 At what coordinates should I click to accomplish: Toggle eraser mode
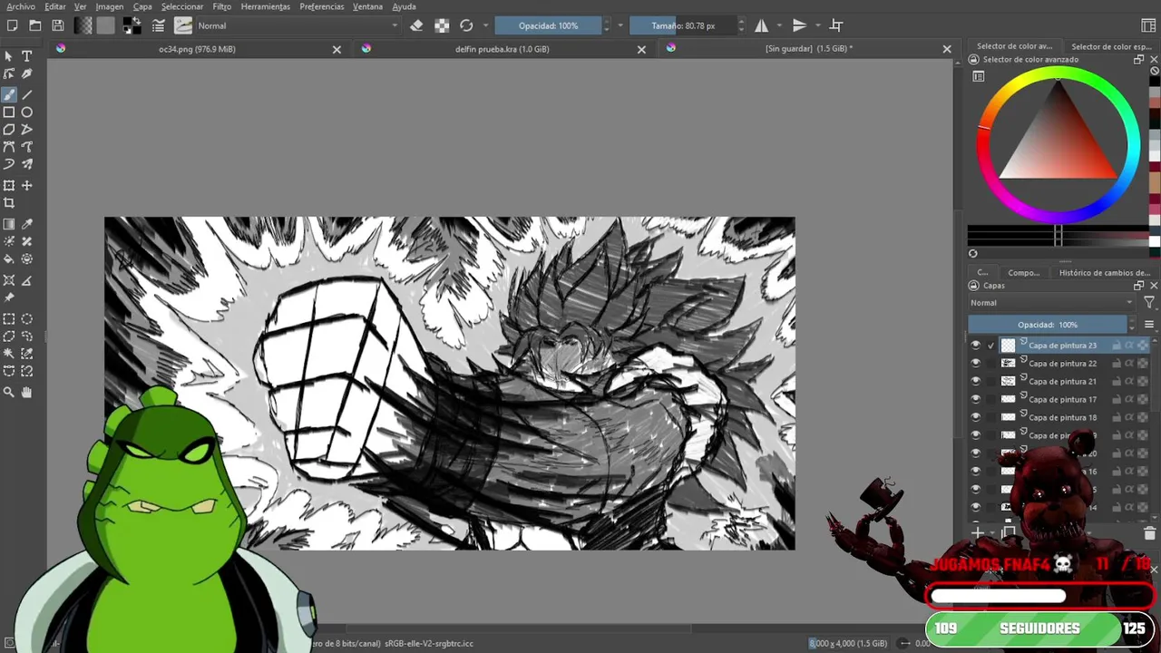(x=416, y=25)
